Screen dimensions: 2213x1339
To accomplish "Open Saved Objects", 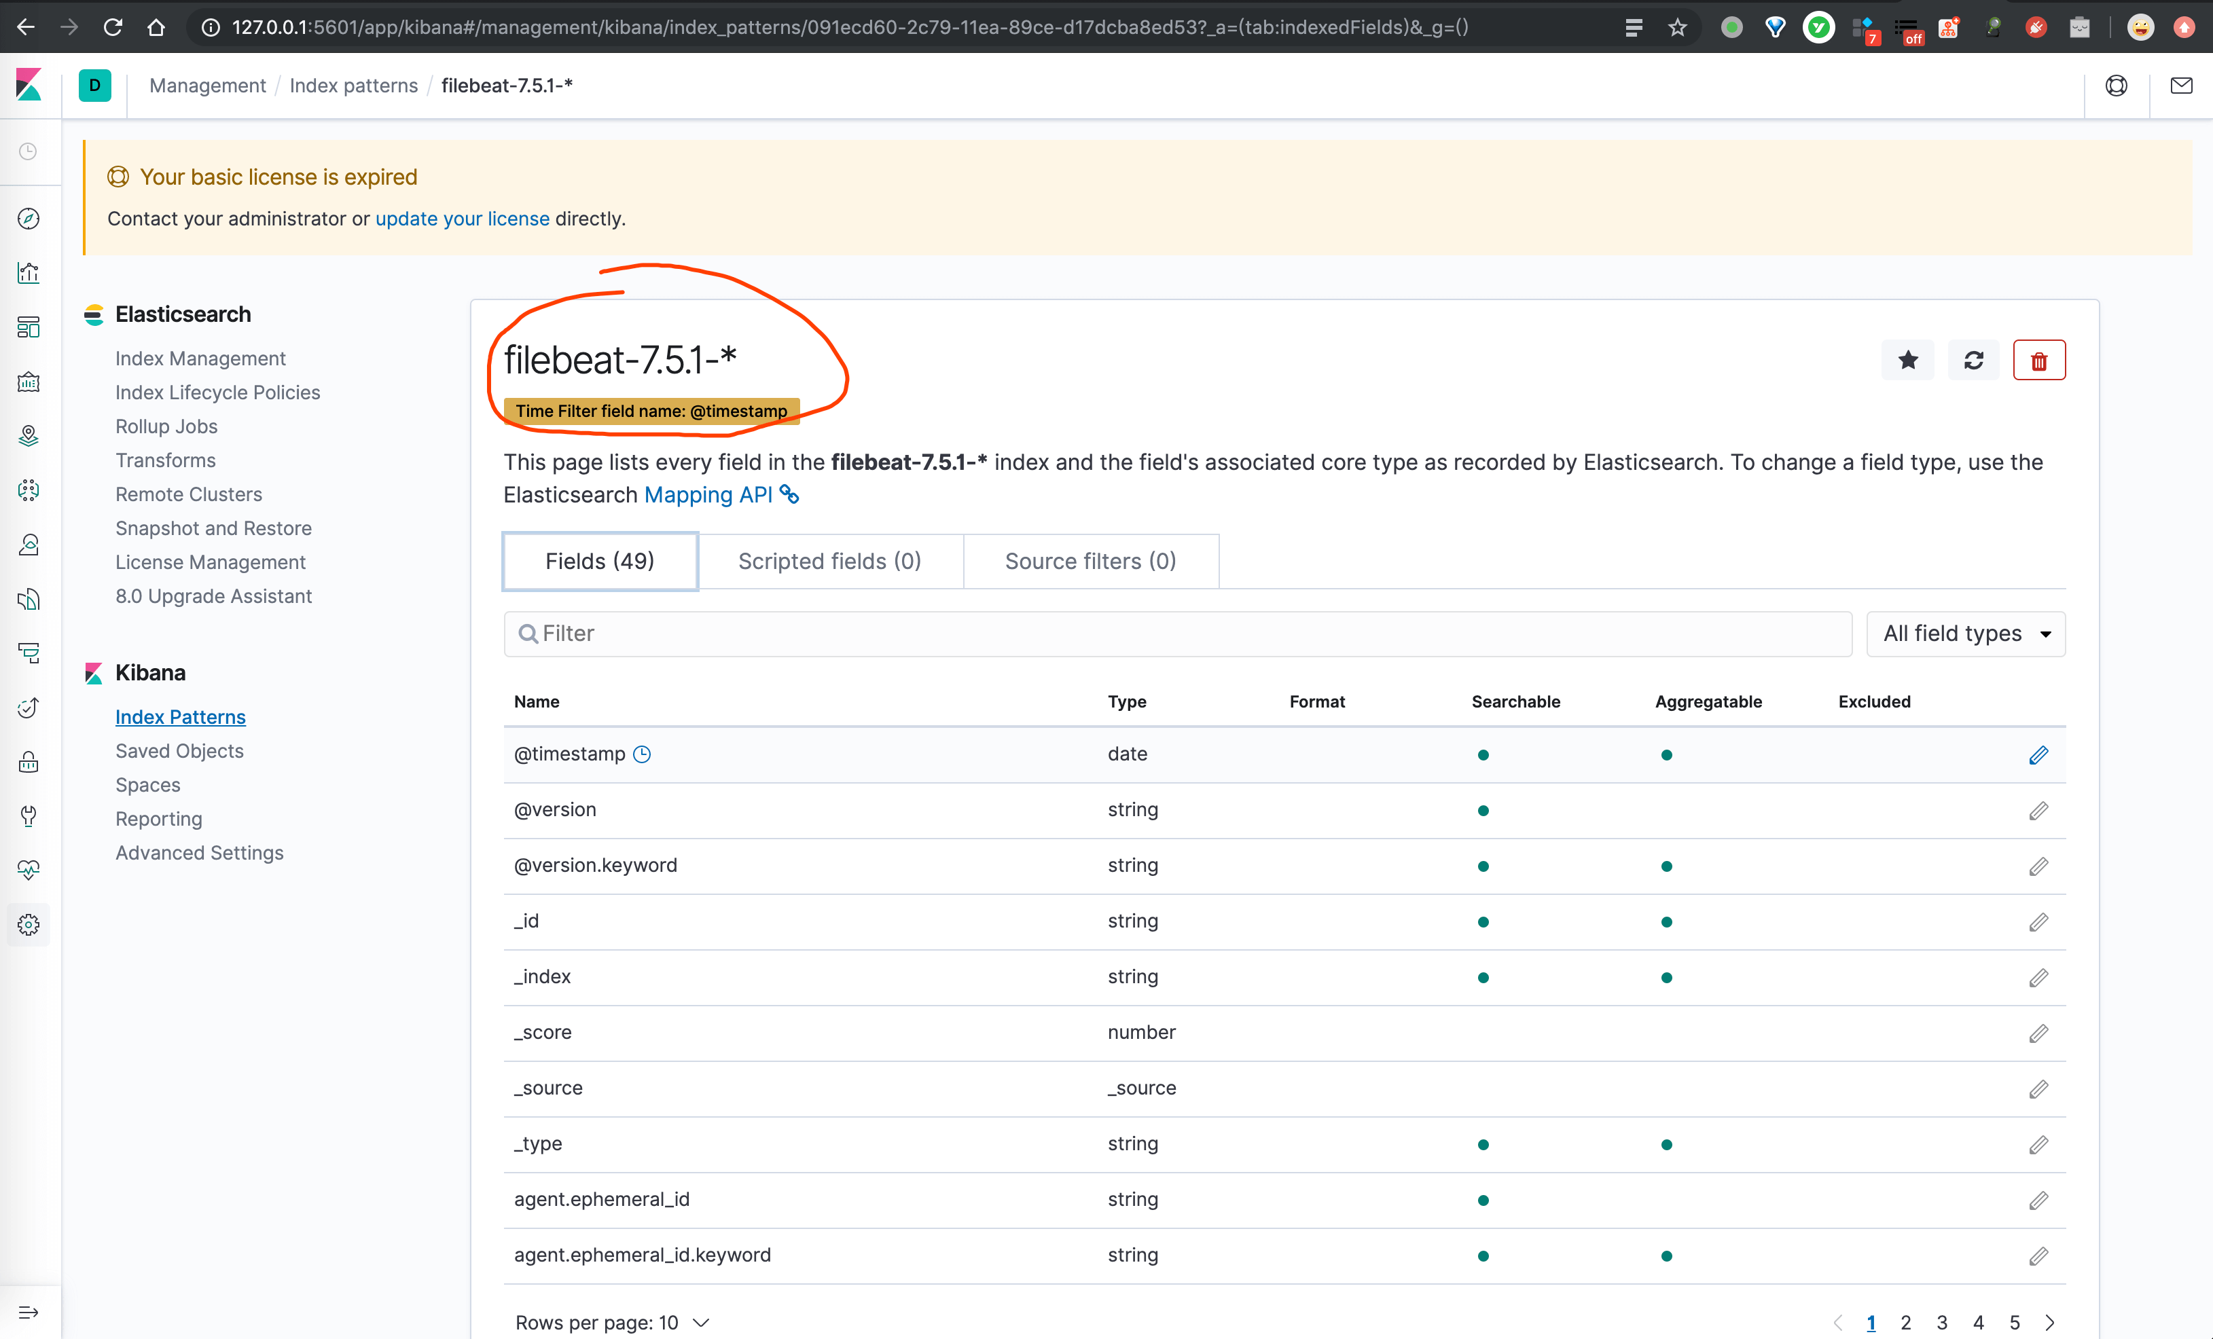I will click(179, 751).
